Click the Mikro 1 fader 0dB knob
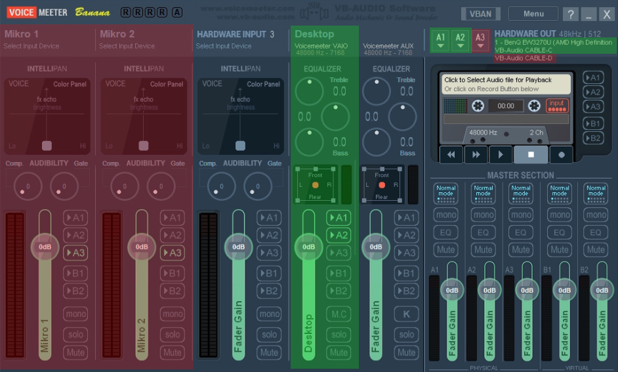The image size is (618, 372). (x=45, y=247)
